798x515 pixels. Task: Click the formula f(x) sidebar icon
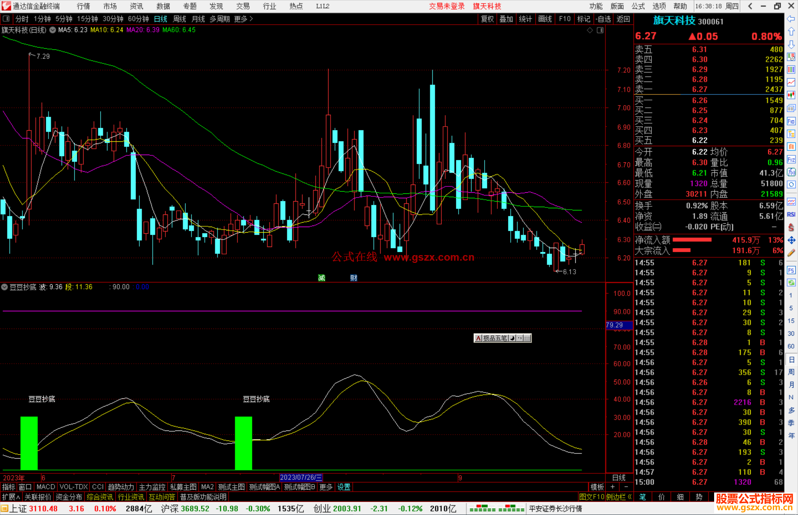coord(791,172)
